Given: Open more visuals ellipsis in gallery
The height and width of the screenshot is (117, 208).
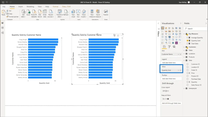Looking at the screenshot, I should coord(180,43).
